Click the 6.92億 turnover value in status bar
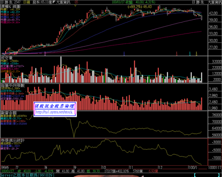The image size is (222, 177). coord(153,171)
